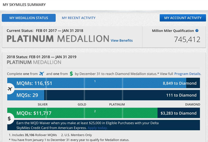
Task: Click the January 1 to December 31 footnote
Action: coord(69,140)
